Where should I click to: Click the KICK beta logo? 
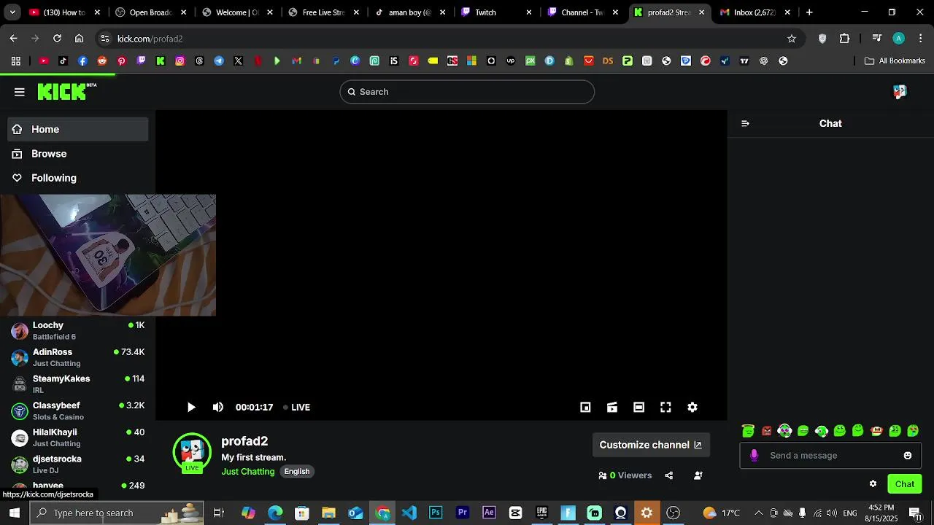67,91
